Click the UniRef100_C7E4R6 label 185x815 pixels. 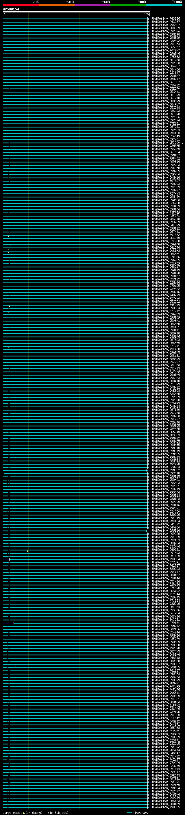pyautogui.click(x=166, y=588)
